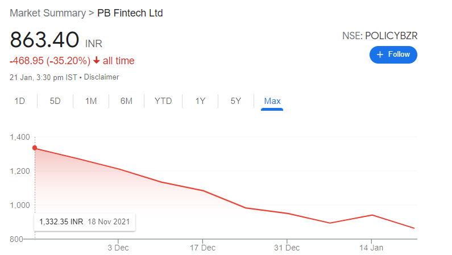Choose the YTD time range
Image resolution: width=452 pixels, height=255 pixels.
(x=163, y=101)
